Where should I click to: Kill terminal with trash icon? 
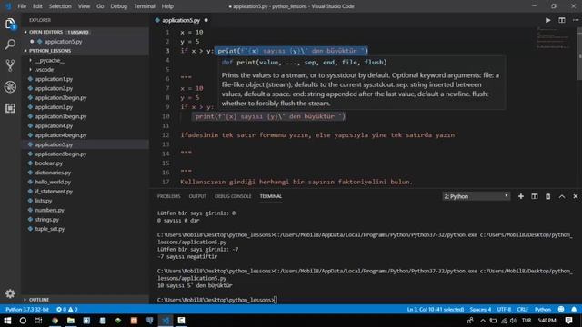[x=547, y=196]
